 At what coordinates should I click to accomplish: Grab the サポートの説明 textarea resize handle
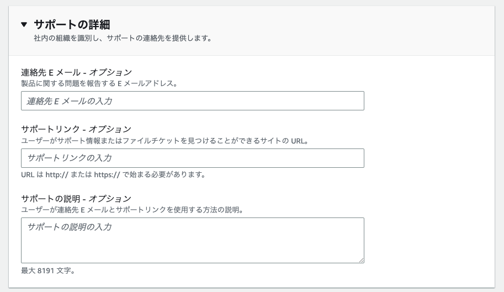point(362,261)
